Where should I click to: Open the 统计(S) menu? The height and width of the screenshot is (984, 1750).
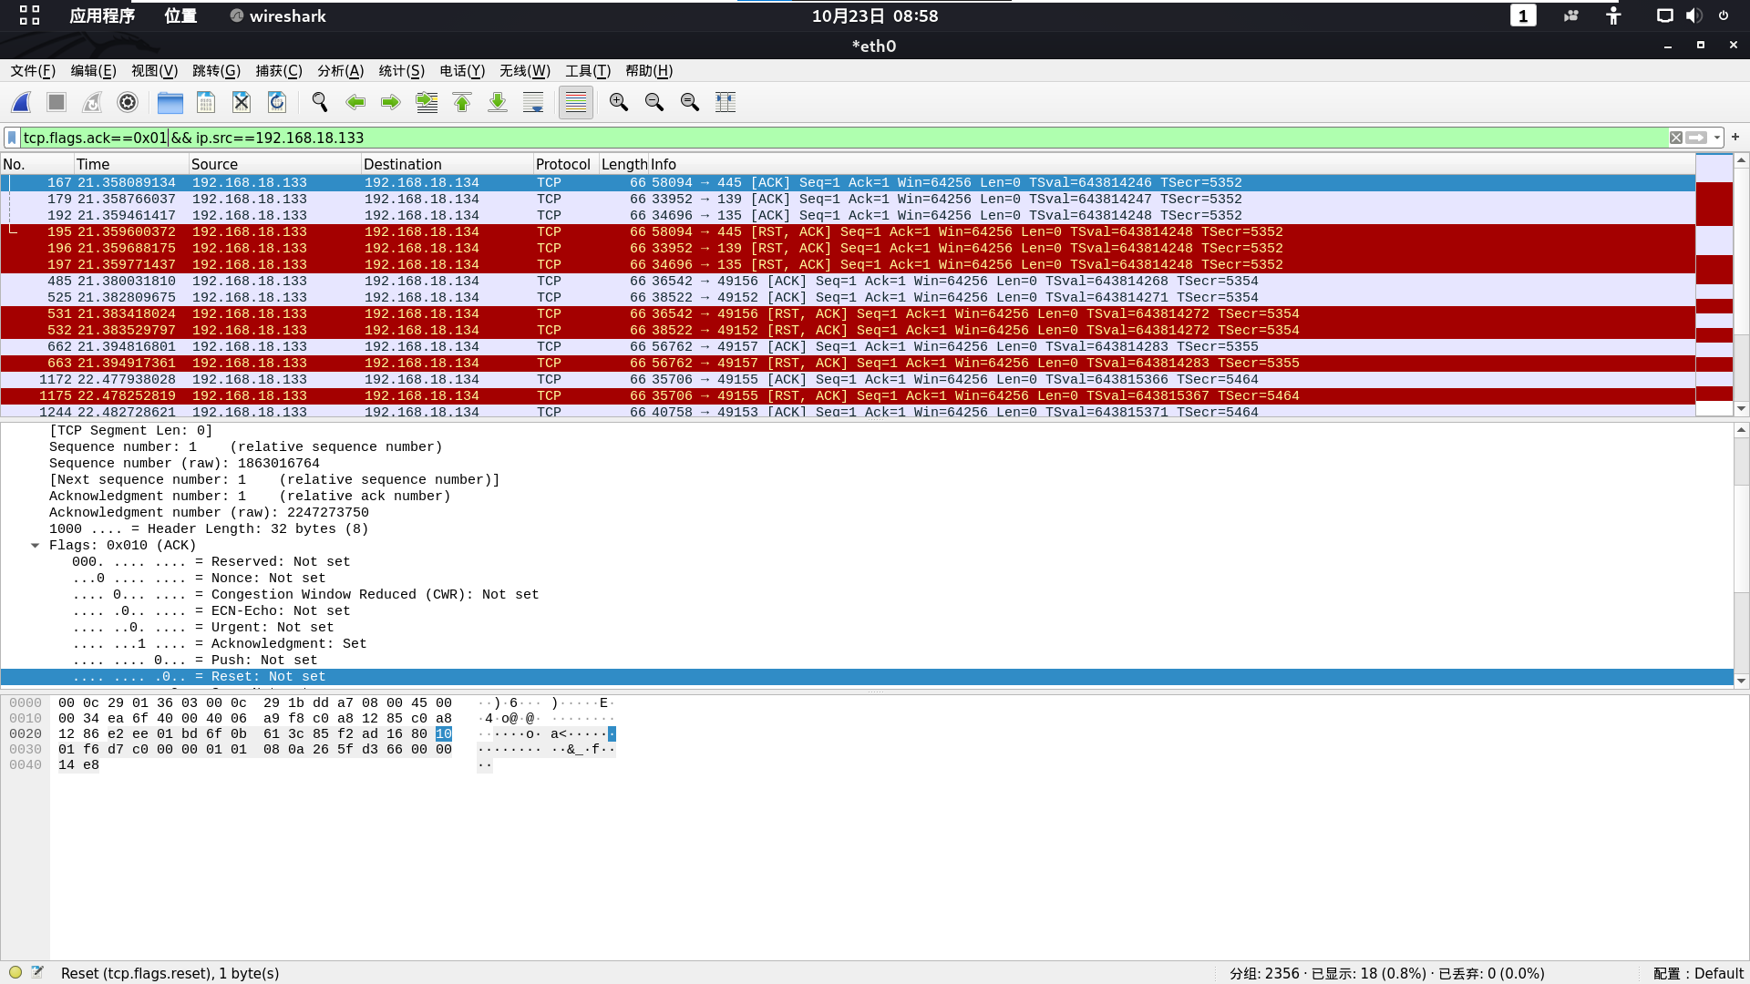[x=401, y=71]
